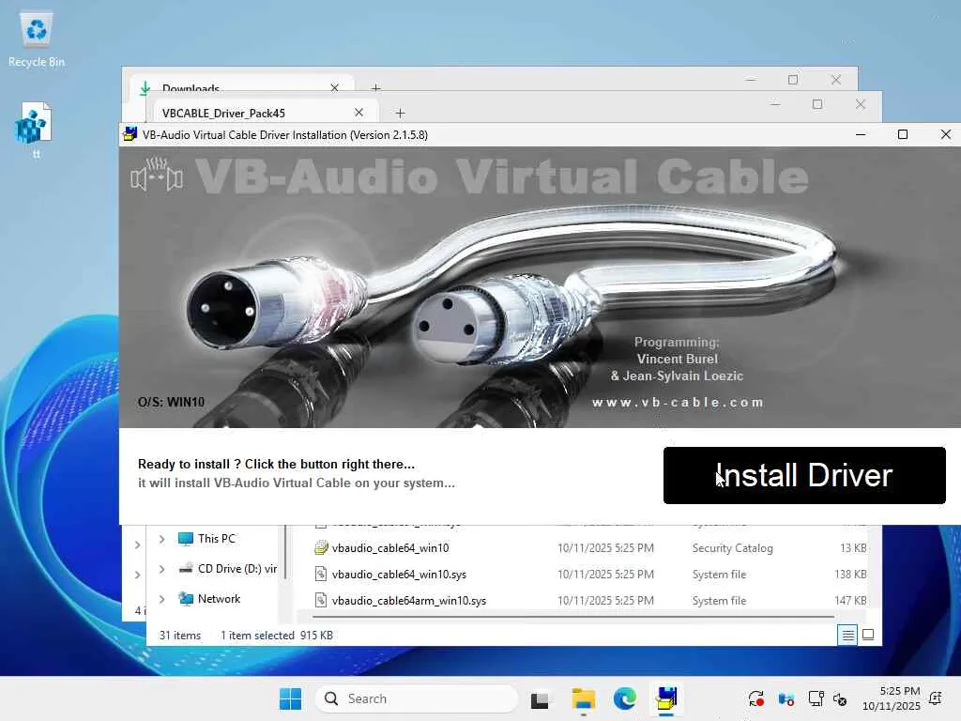961x721 pixels.
Task: Open the clock showing 5:25 PM
Action: (x=892, y=698)
